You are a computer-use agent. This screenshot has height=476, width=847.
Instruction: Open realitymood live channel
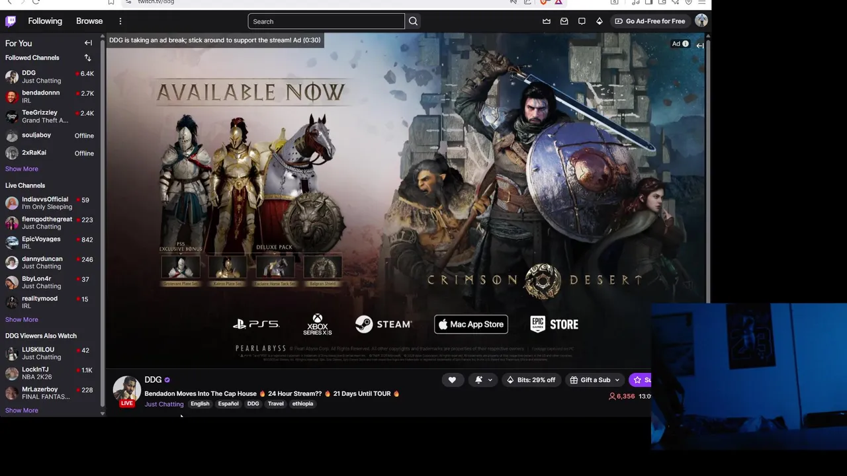point(50,302)
